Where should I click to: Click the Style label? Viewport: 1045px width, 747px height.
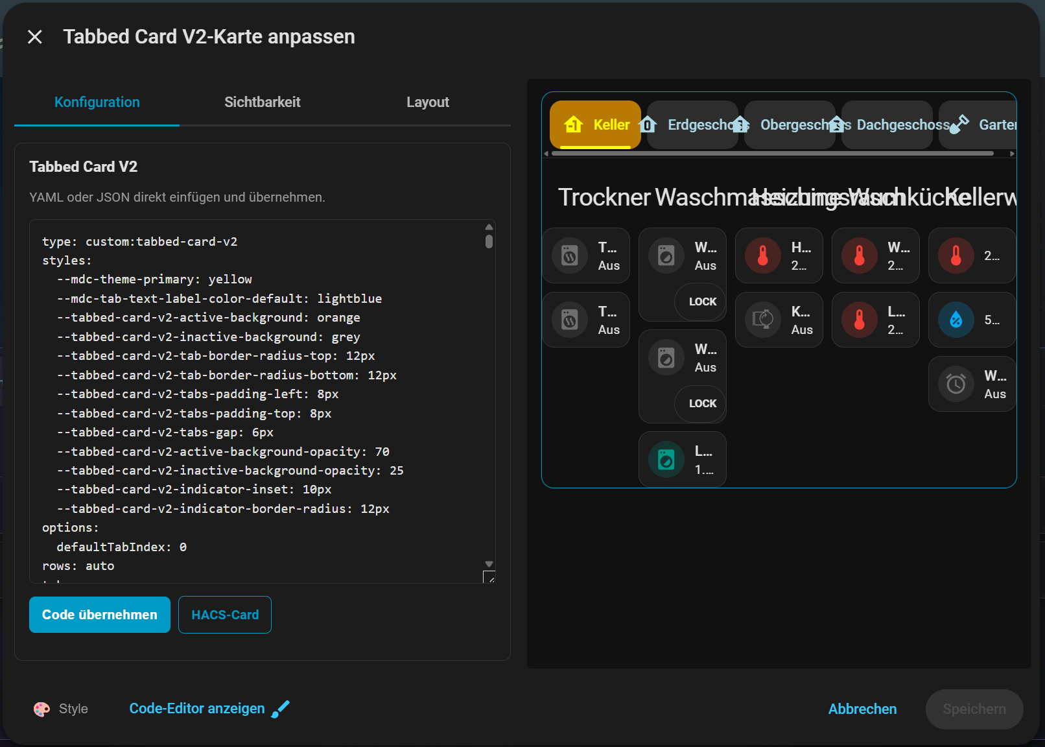[x=73, y=709]
